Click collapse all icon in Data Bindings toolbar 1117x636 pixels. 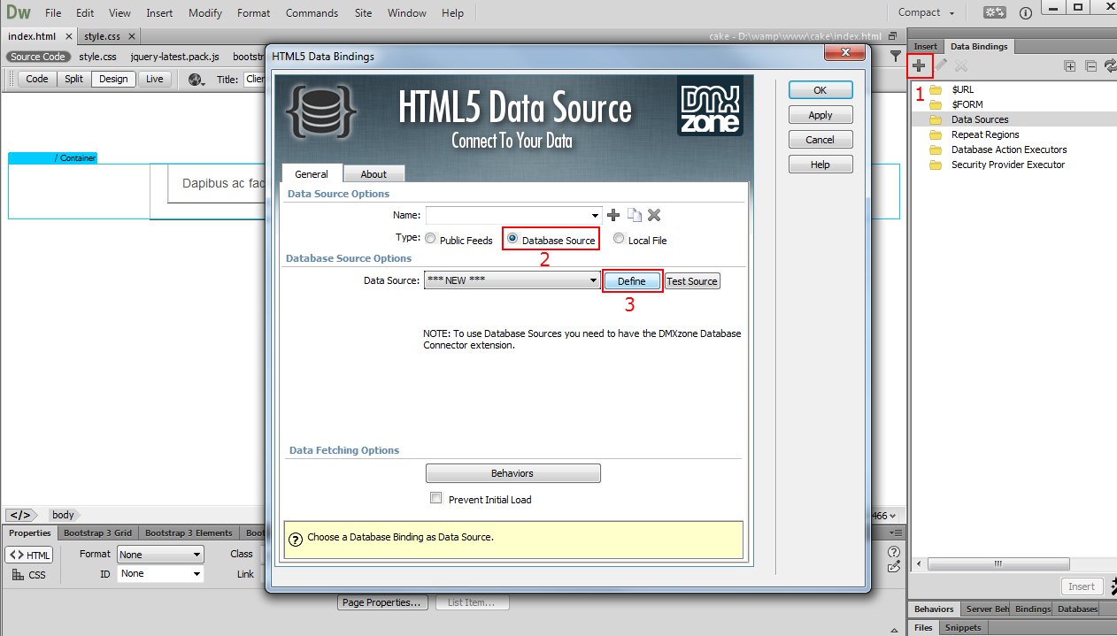pyautogui.click(x=1090, y=65)
